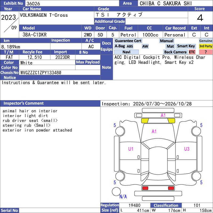Click the Mat equipment badge
The height and width of the screenshot is (213, 213).
170,46
